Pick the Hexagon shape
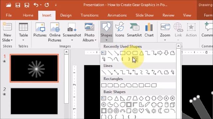 (154, 98)
